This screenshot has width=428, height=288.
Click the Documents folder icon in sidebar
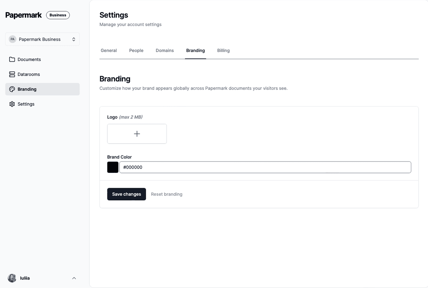(12, 60)
